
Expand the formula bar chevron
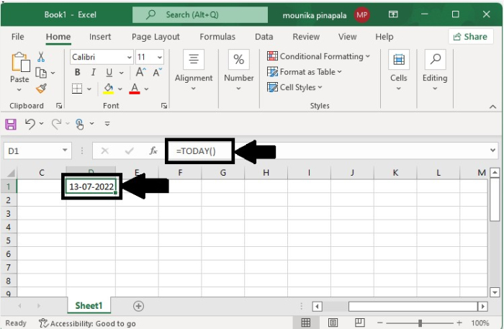492,150
